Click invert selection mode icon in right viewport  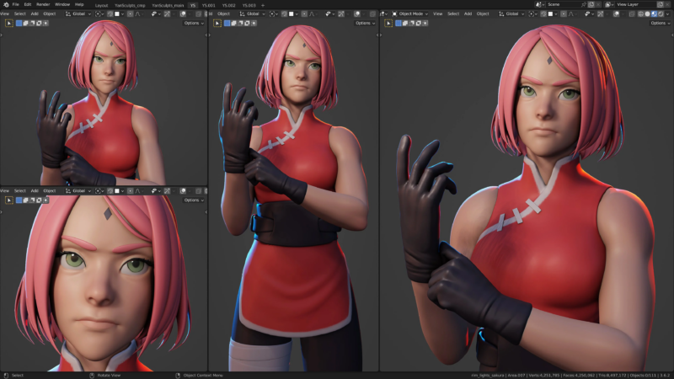(418, 23)
